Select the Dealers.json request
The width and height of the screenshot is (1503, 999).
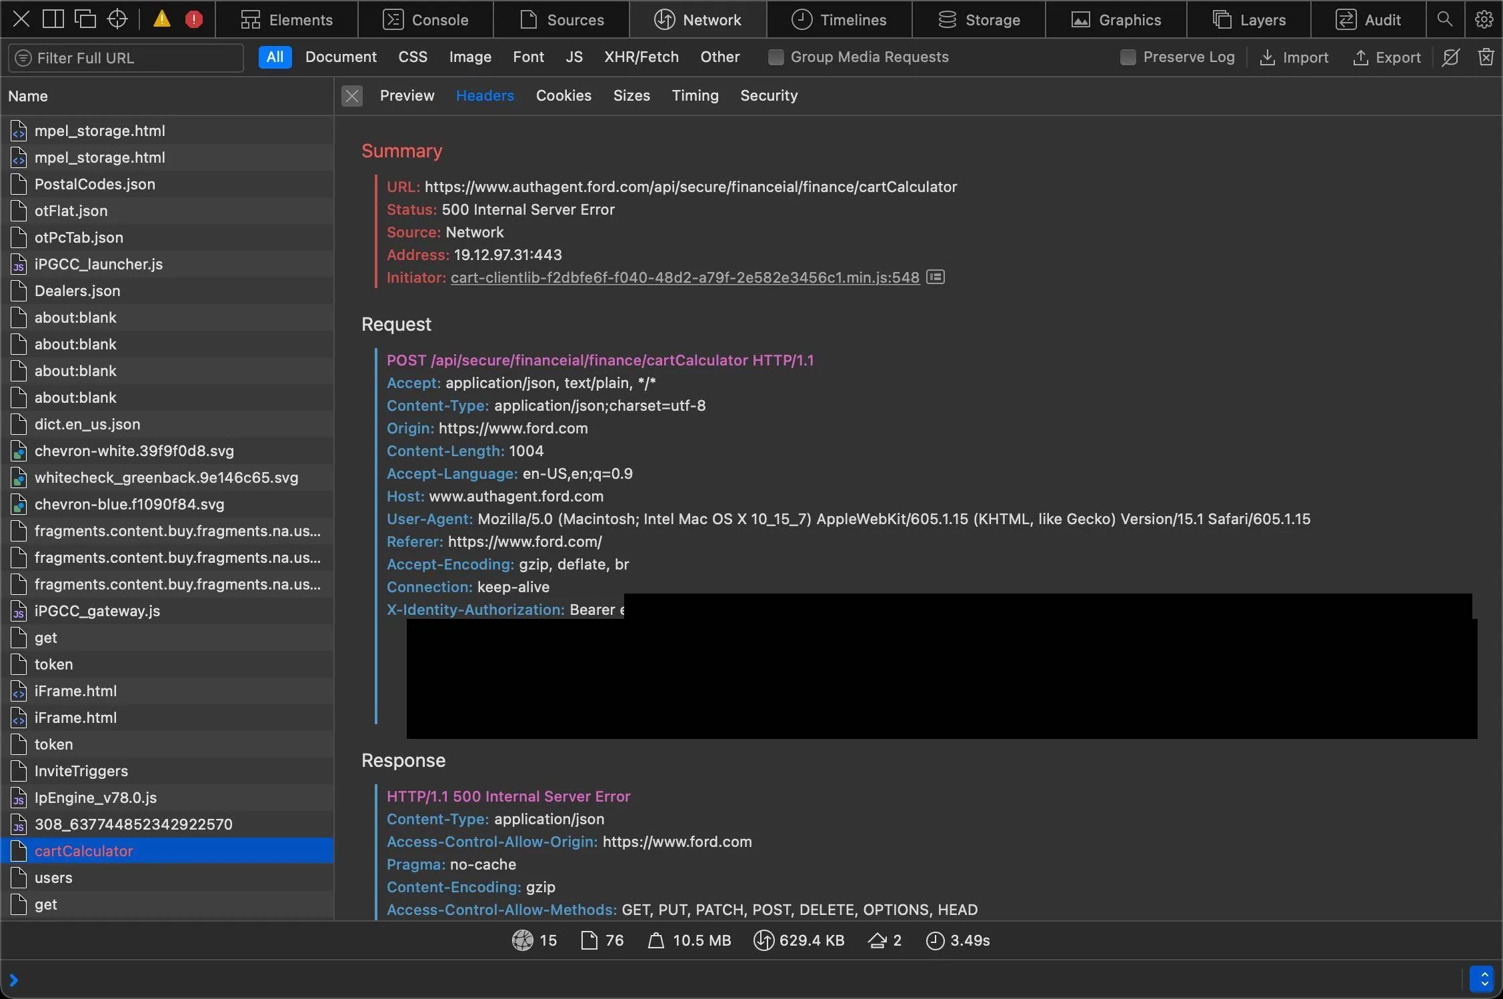[x=167, y=291]
